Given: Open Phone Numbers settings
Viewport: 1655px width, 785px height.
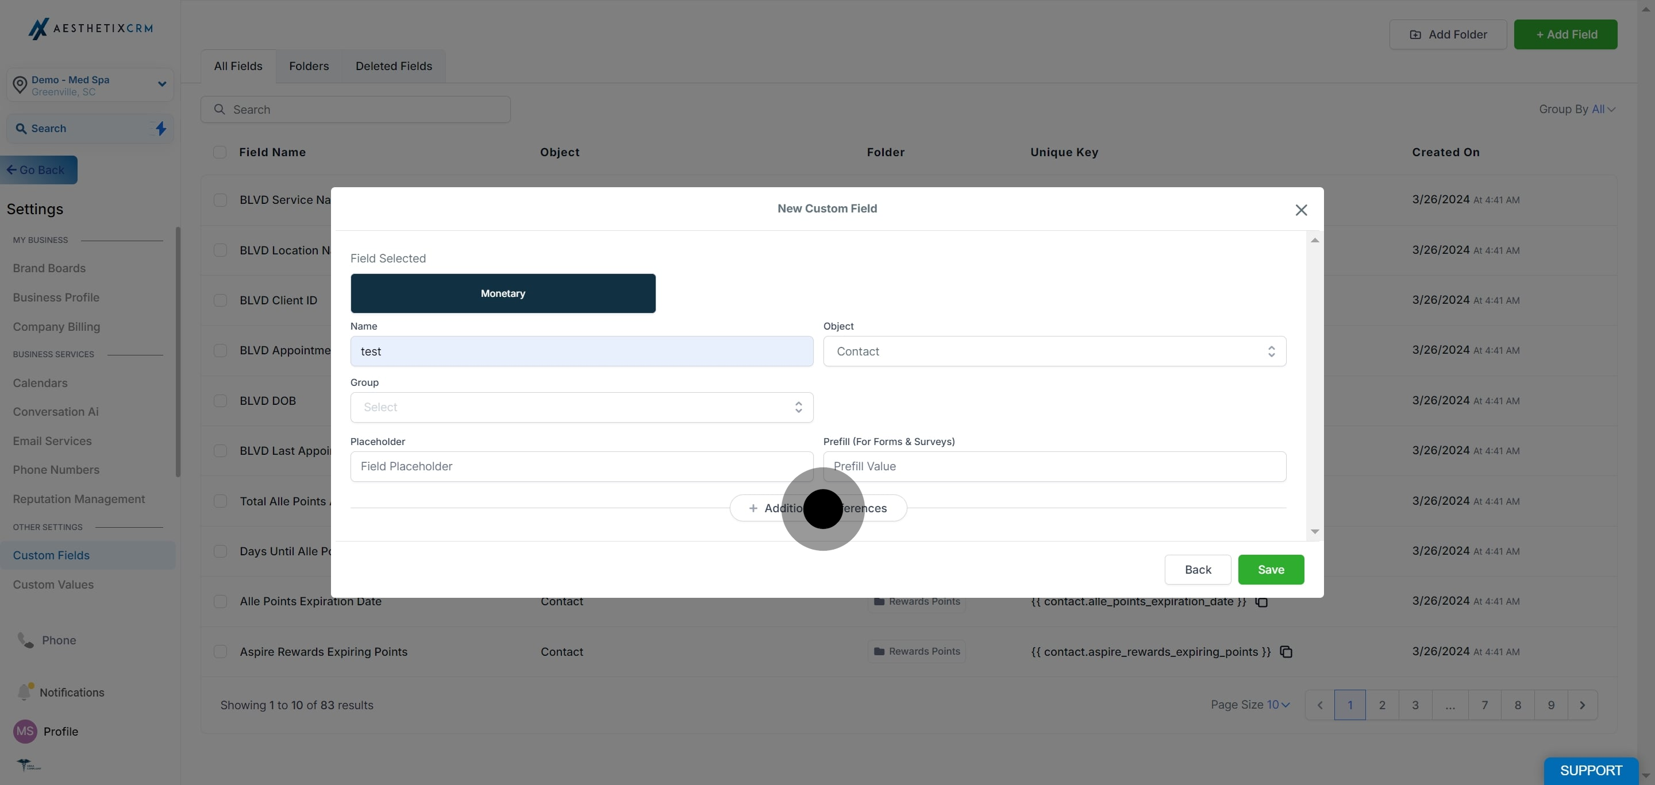Looking at the screenshot, I should pyautogui.click(x=56, y=470).
